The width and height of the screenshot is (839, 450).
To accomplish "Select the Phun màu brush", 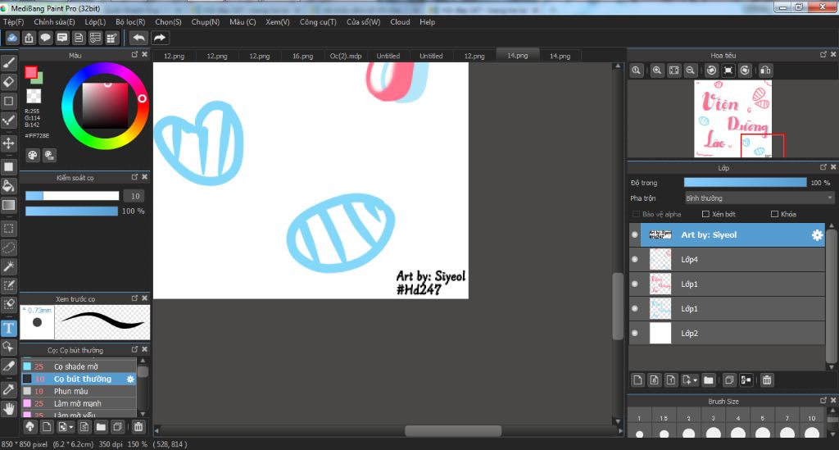I will pyautogui.click(x=71, y=392).
